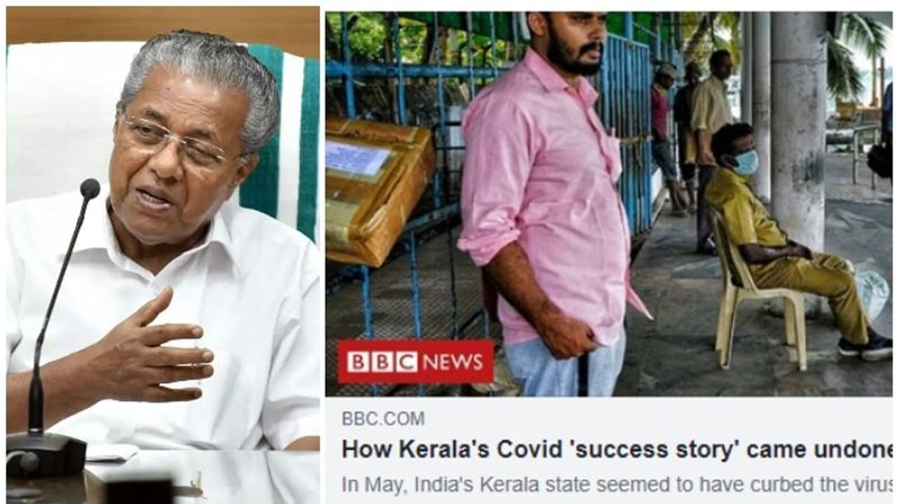Open the Kerala Covid 'success story' headline

(617, 449)
